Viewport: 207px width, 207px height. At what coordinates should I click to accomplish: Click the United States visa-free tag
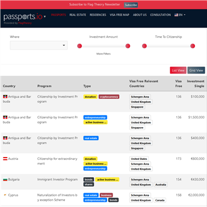pyautogui.click(x=139, y=159)
